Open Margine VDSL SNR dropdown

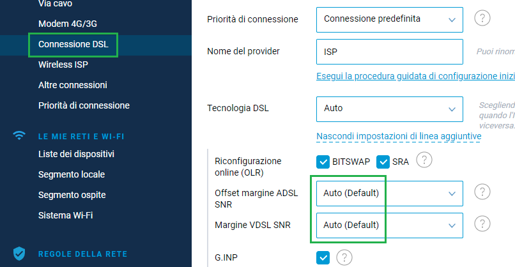point(389,225)
